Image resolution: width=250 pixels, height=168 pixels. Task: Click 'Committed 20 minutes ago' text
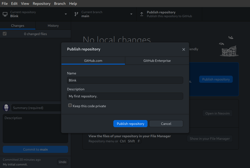(x=22, y=160)
